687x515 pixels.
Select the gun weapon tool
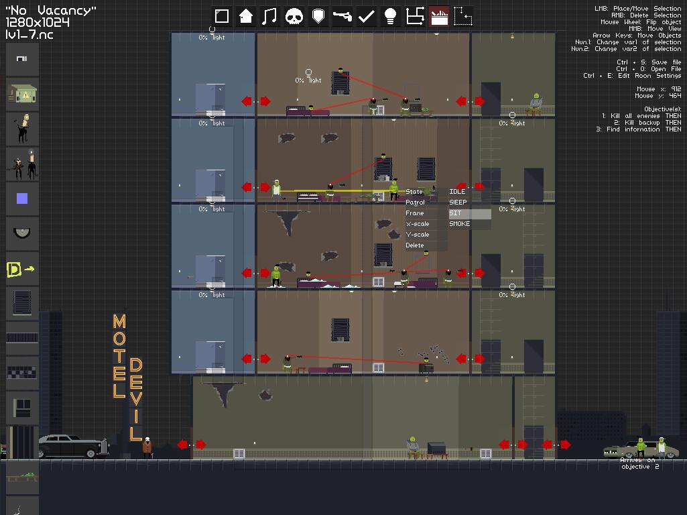342,15
